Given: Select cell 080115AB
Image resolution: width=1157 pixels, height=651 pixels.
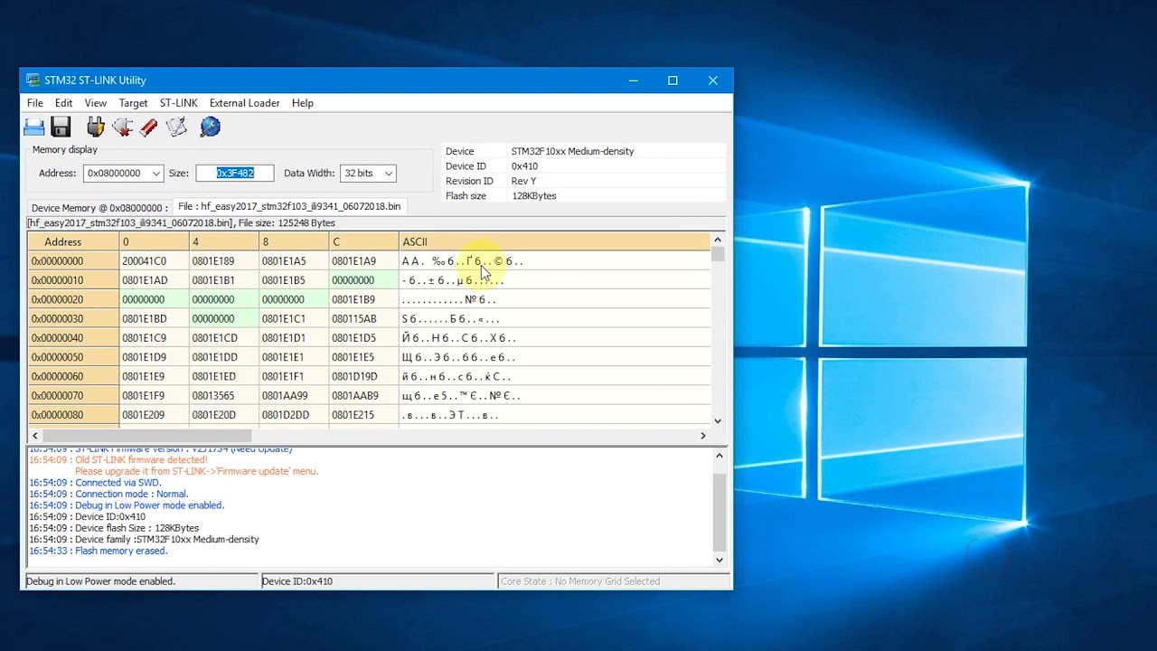Looking at the screenshot, I should click(363, 318).
